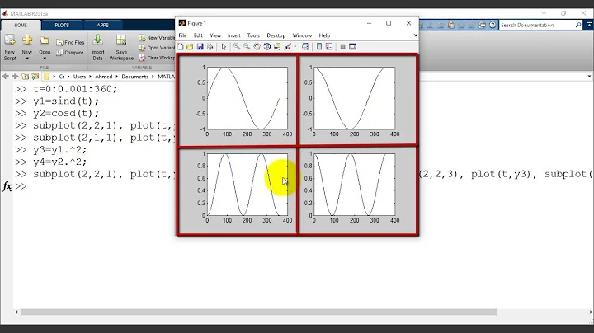Screen dimensions: 594x333
Task: Open the Window menu in Figure 1
Action: point(302,35)
